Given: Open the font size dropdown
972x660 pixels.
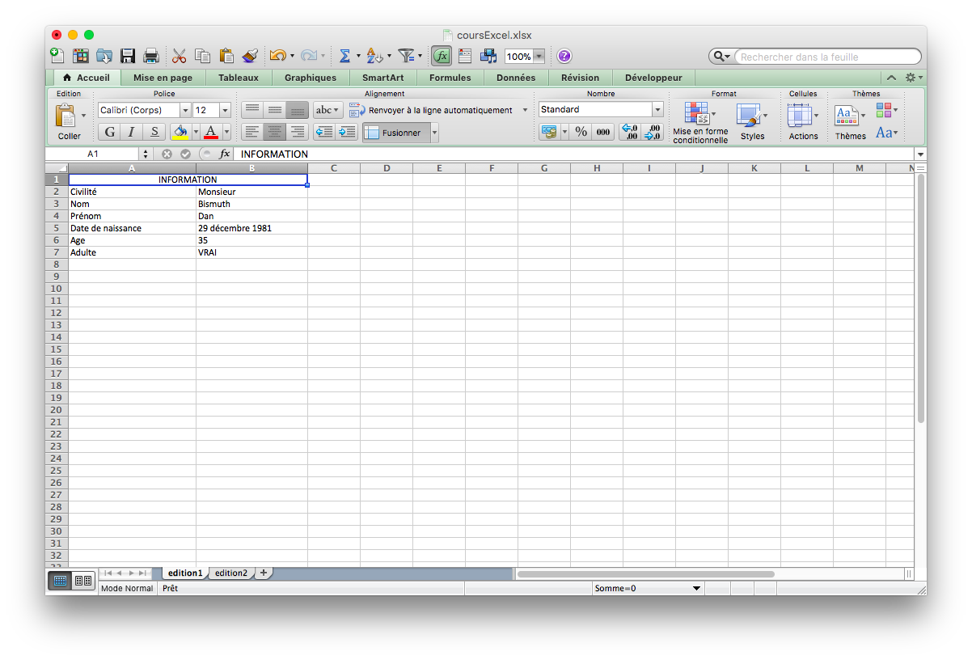Looking at the screenshot, I should point(225,110).
